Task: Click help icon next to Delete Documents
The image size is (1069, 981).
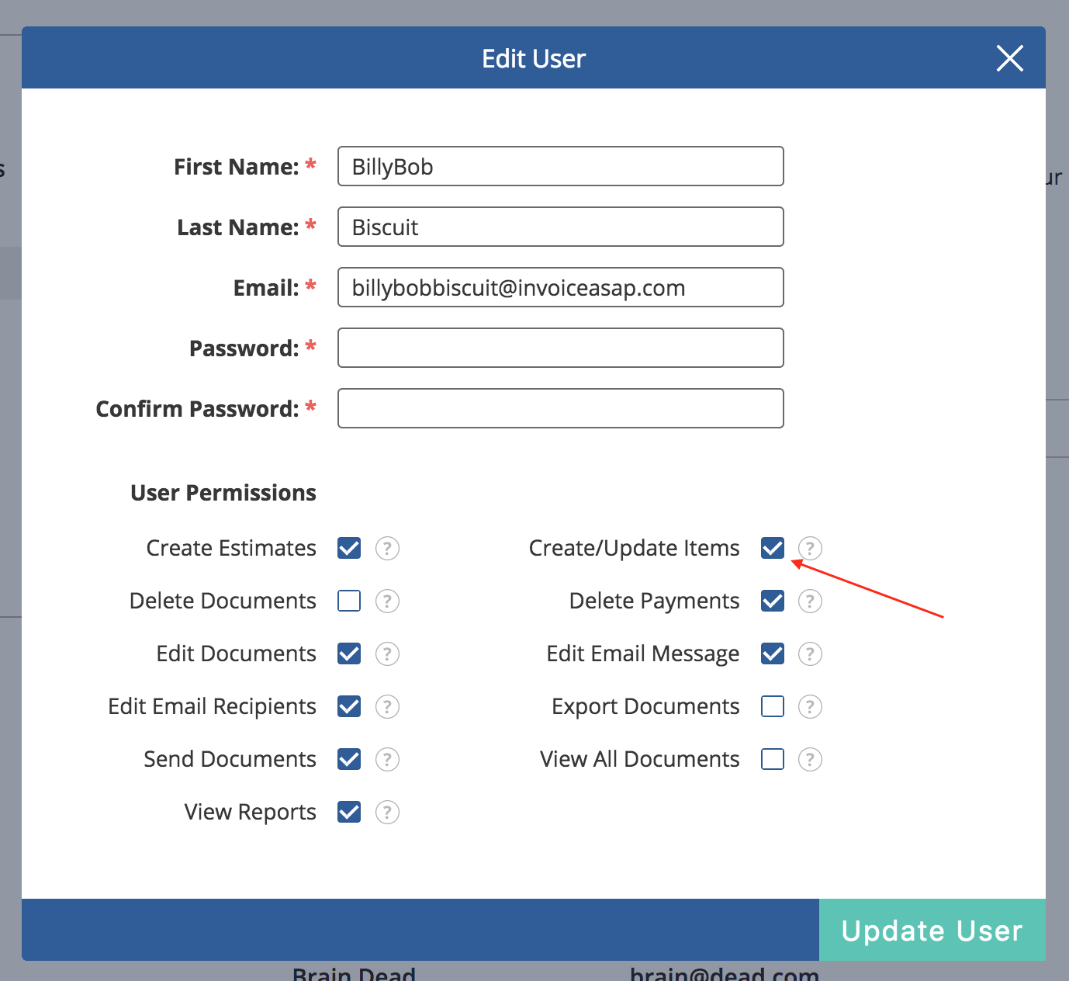Action: tap(387, 601)
